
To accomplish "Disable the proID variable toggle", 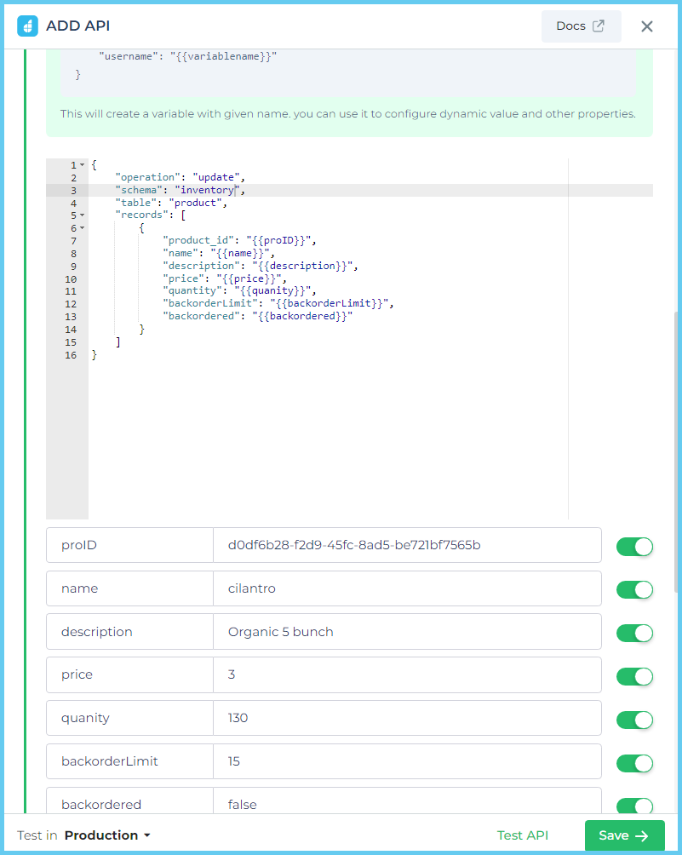I will coord(634,546).
